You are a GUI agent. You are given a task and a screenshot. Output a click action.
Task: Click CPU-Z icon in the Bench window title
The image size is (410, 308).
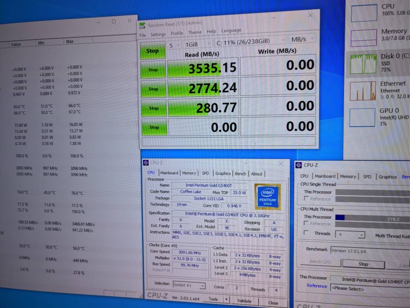click(299, 165)
